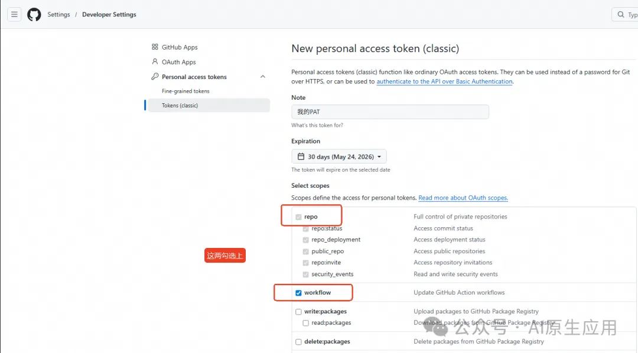Open the hamburger navigation menu
The width and height of the screenshot is (638, 353).
(x=14, y=14)
